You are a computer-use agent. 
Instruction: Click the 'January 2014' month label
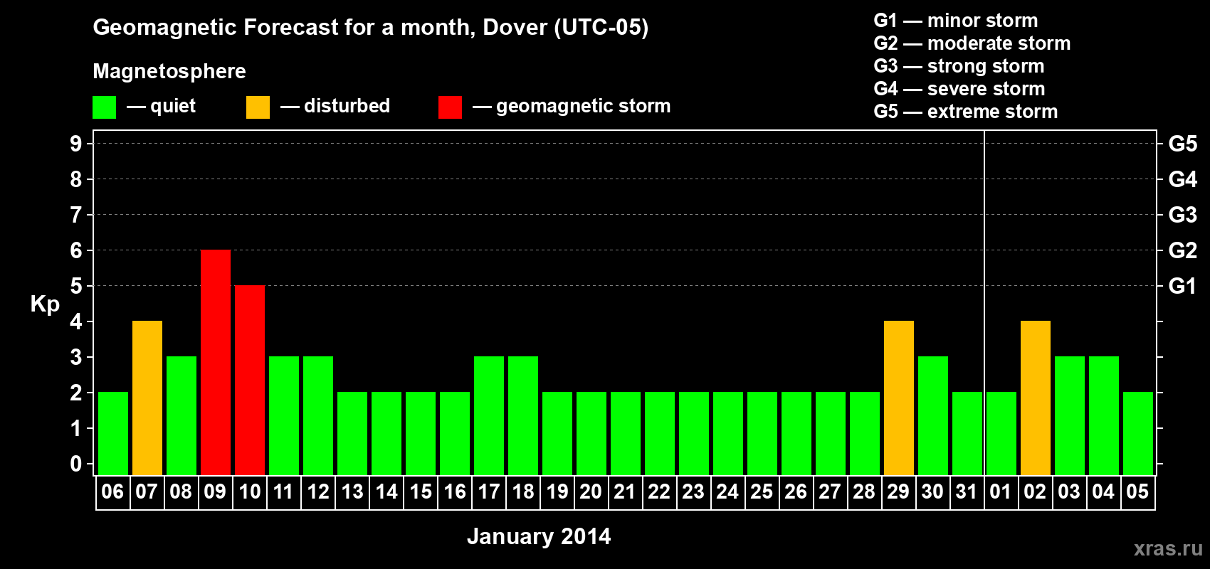click(539, 536)
